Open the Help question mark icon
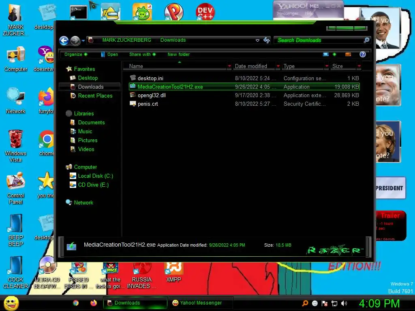415x311 pixels. point(363,54)
